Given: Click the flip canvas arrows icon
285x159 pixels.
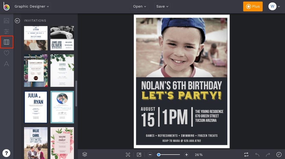Looking at the screenshot, I should (246, 155).
